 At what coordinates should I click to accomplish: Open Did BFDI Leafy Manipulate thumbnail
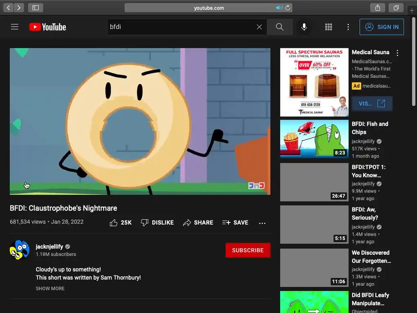314,302
